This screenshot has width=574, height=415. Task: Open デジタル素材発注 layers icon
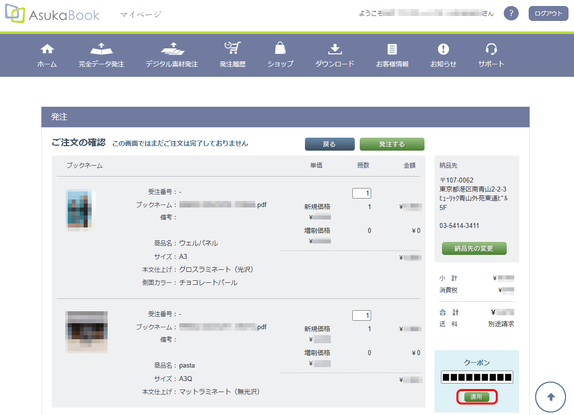coord(172,49)
